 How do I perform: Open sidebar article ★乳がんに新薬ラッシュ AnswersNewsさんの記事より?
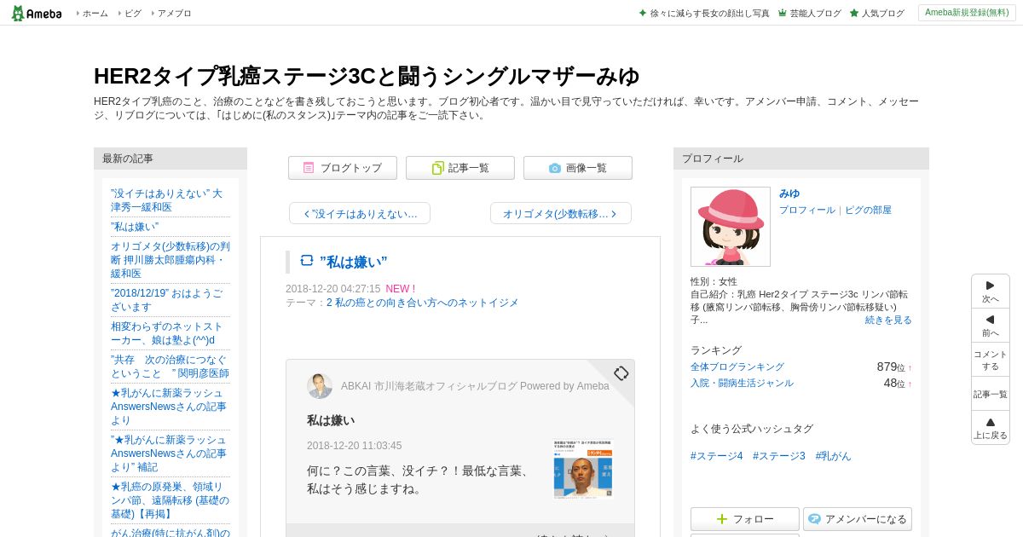pos(170,407)
